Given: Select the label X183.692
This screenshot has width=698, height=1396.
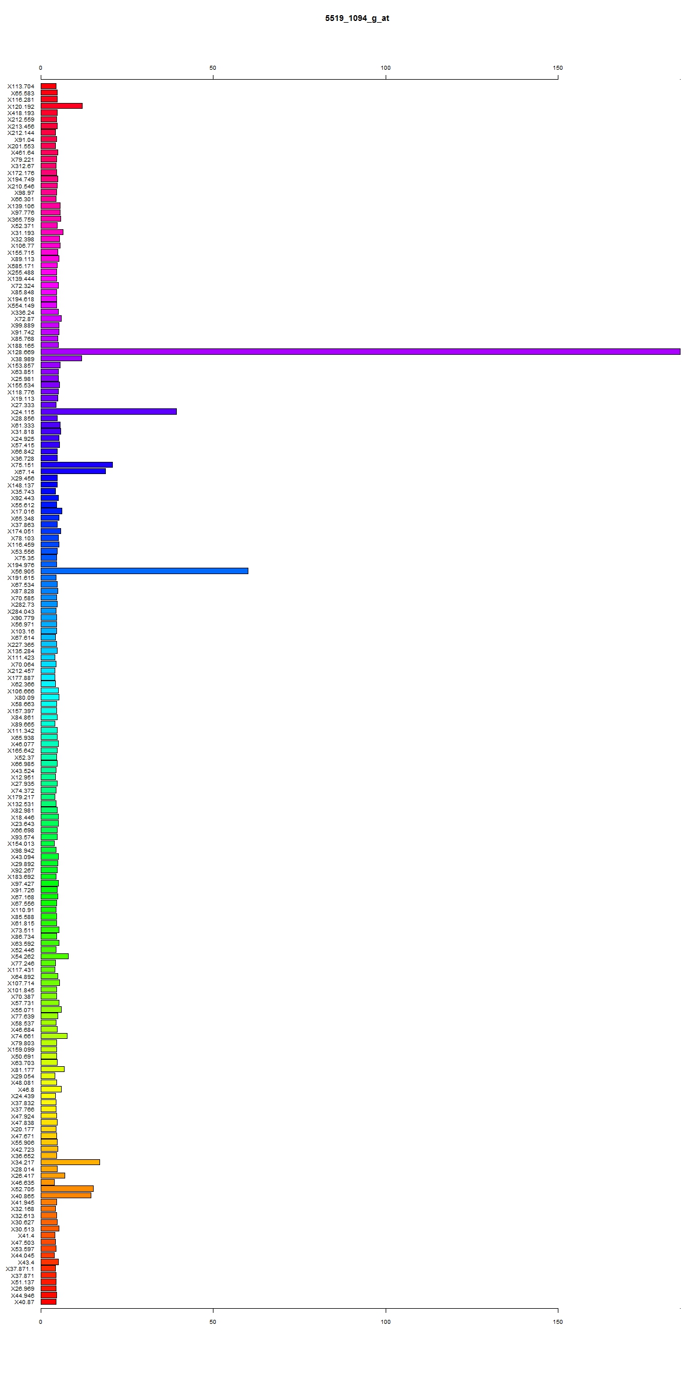Looking at the screenshot, I should pyautogui.click(x=21, y=877).
